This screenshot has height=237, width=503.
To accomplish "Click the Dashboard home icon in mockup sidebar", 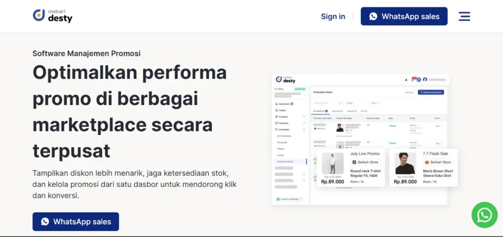I will tap(277, 104).
